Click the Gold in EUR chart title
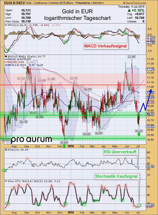158x215 pixels. click(x=77, y=12)
